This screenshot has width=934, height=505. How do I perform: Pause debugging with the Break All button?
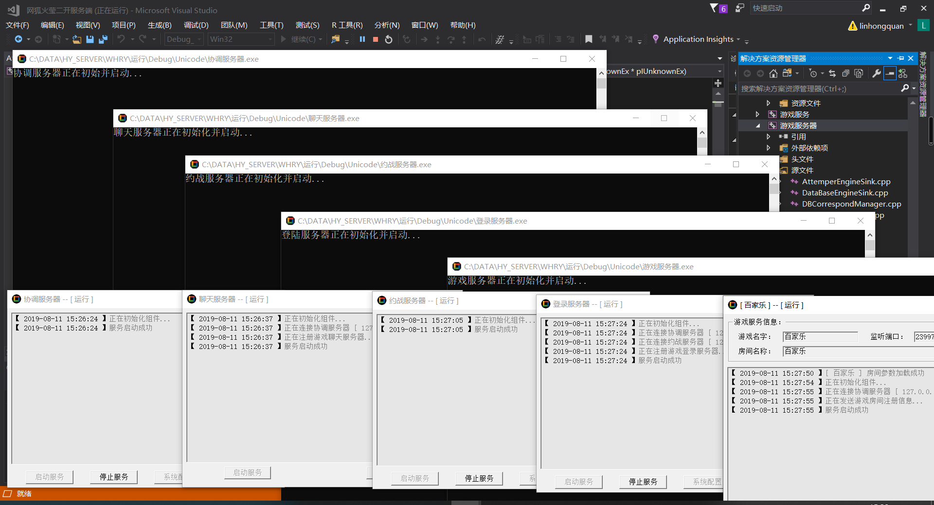362,39
